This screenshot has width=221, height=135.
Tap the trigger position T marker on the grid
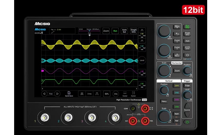pyautogui.click(x=89, y=35)
